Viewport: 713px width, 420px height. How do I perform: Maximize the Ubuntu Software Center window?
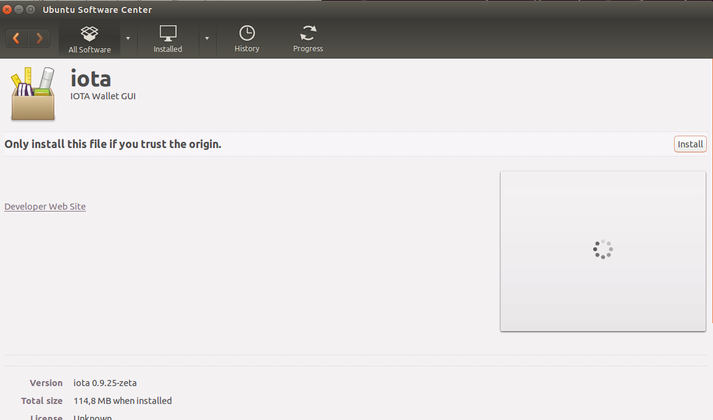[30, 9]
